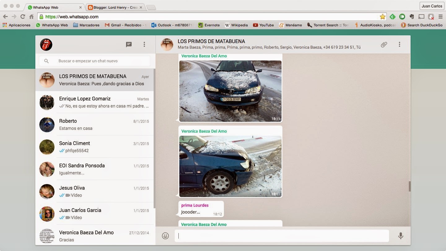Open group info via LOS PRIMOS DE MATABUENA title
The width and height of the screenshot is (446, 251).
tap(211, 41)
